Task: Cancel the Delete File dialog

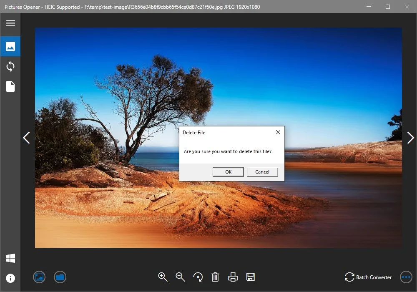Action: [x=262, y=172]
